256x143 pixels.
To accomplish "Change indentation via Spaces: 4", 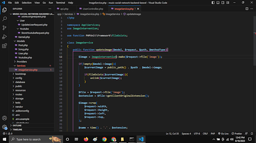I will [x=186, y=134].
